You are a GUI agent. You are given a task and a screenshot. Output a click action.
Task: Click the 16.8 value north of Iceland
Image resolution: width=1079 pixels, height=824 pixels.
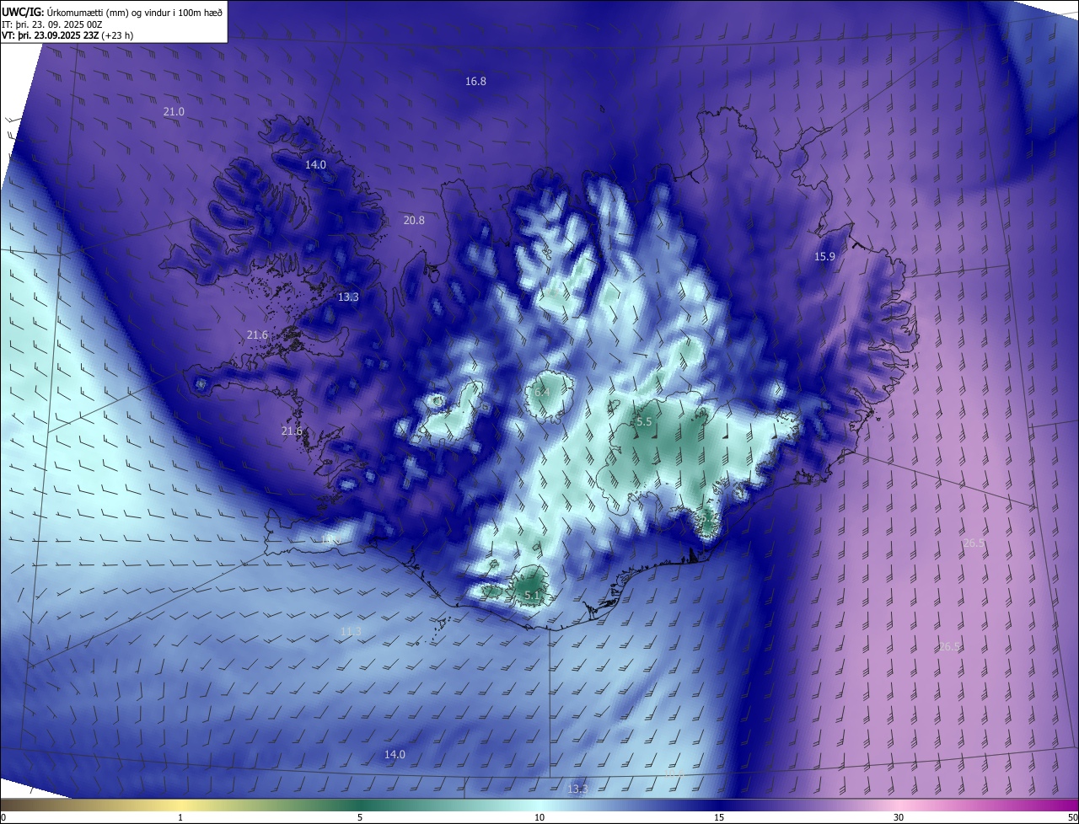point(475,82)
